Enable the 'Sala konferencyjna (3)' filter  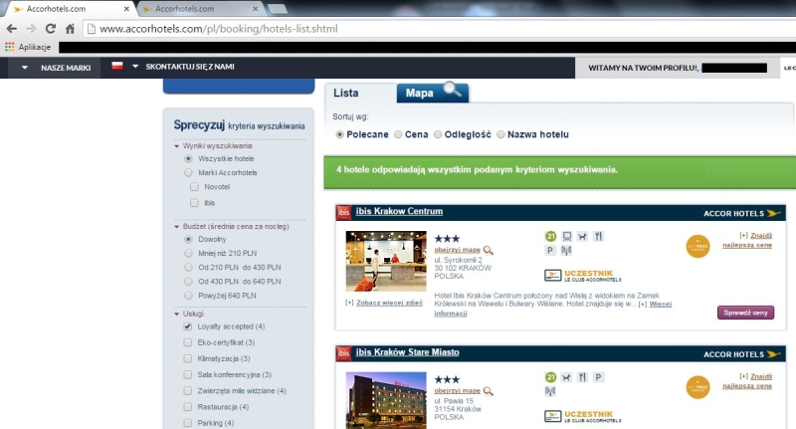coord(188,375)
